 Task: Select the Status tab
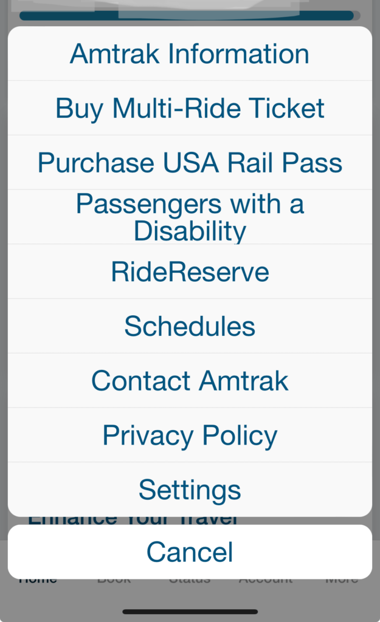[190, 578]
